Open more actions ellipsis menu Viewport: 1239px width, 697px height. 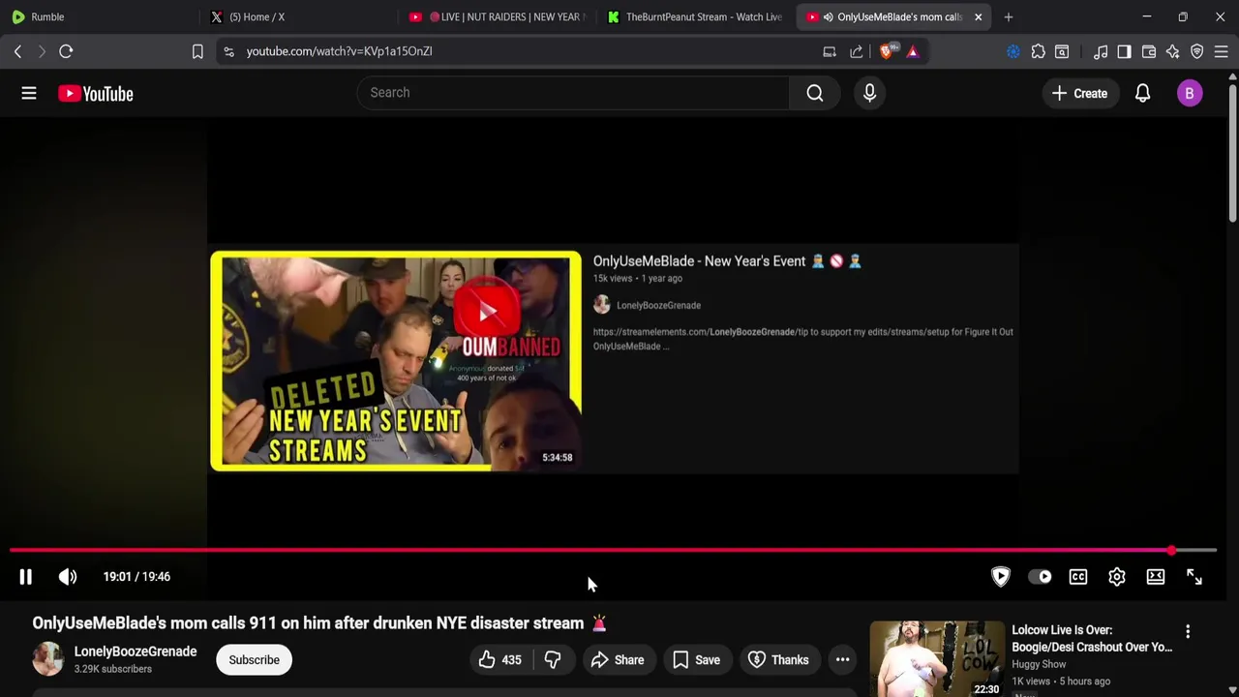click(x=843, y=660)
